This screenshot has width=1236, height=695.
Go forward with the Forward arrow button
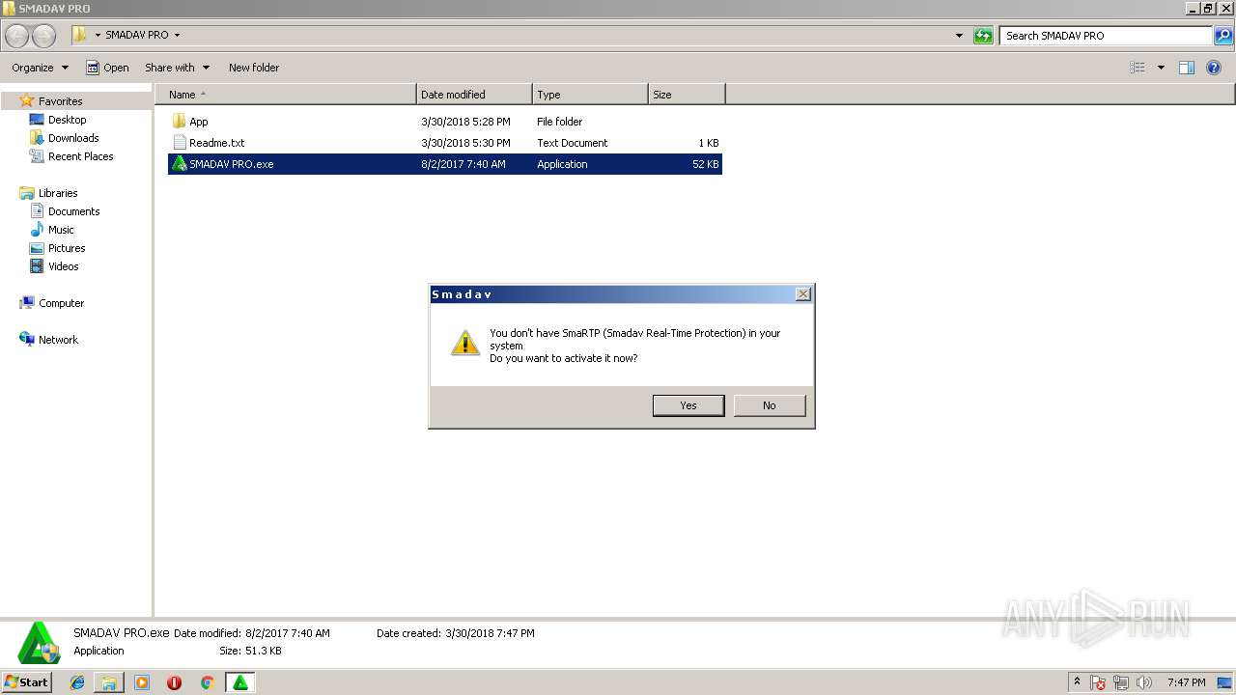point(43,36)
